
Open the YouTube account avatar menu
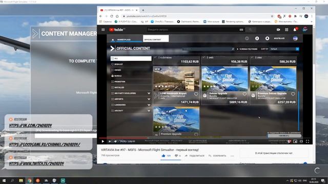click(305, 30)
